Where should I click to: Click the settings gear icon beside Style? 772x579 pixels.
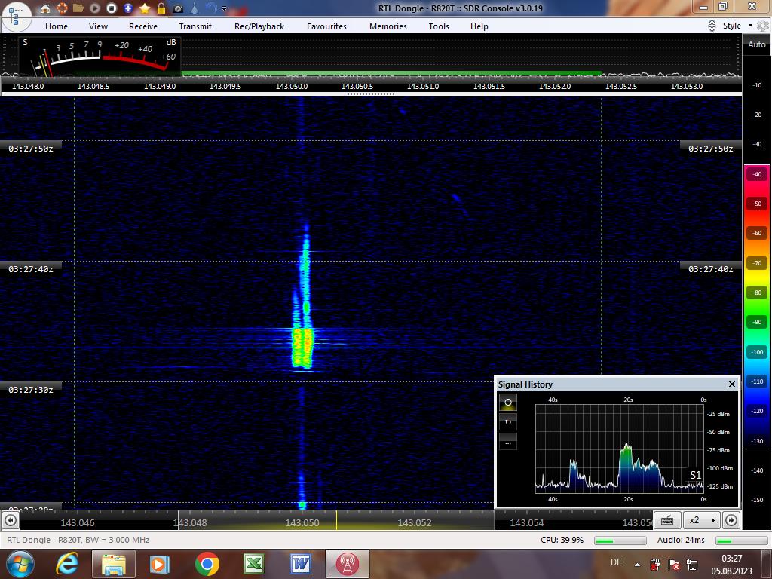click(763, 26)
